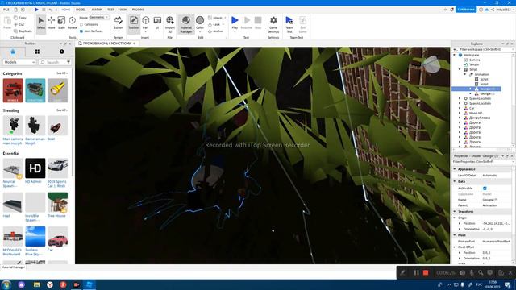The image size is (516, 290).
Task: Click the Cut button in Clipboard
Action: (x=19, y=24)
